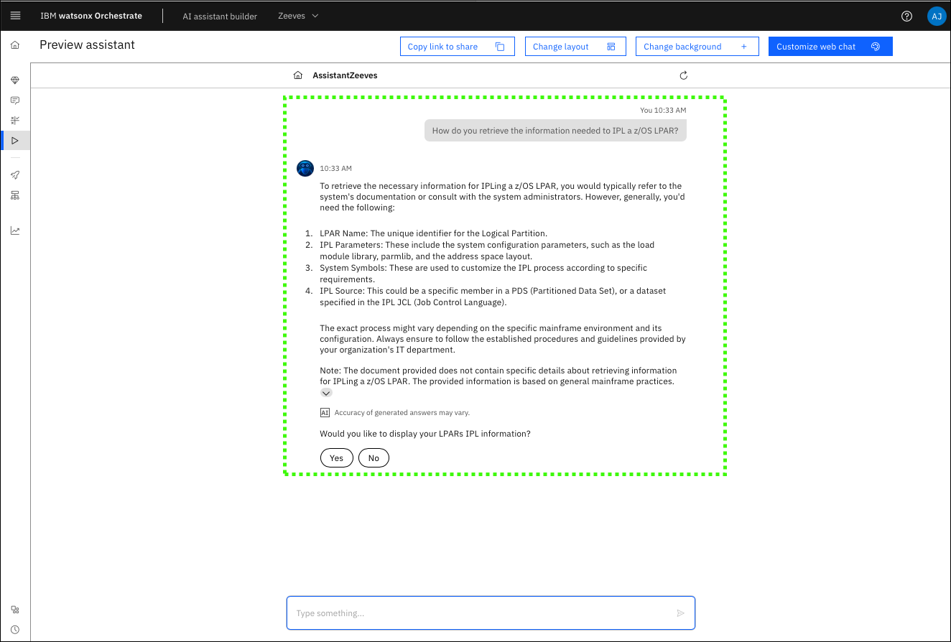This screenshot has height=642, width=951.
Task: Open the Analytics chart icon in sidebar
Action: pyautogui.click(x=15, y=231)
